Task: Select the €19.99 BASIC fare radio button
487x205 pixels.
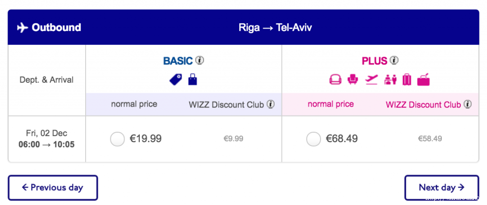Action: pyautogui.click(x=117, y=139)
